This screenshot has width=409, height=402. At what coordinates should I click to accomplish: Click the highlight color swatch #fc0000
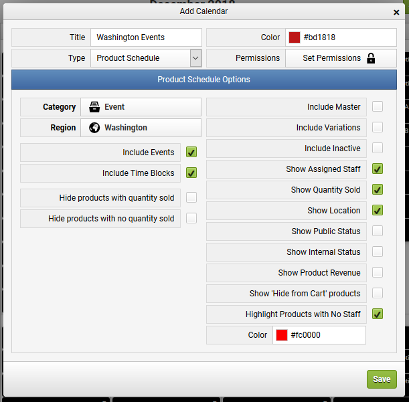point(282,335)
